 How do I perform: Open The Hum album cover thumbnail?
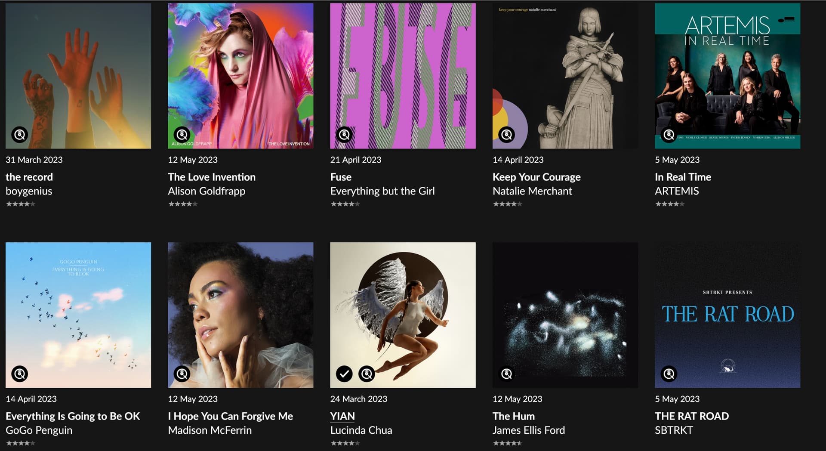click(565, 315)
